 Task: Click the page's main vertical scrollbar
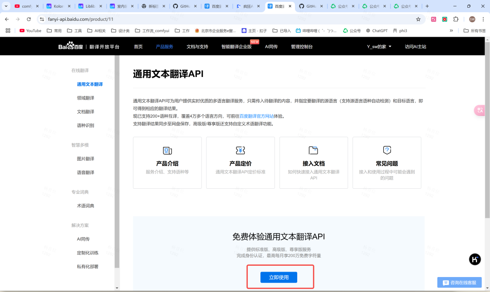(x=487, y=130)
